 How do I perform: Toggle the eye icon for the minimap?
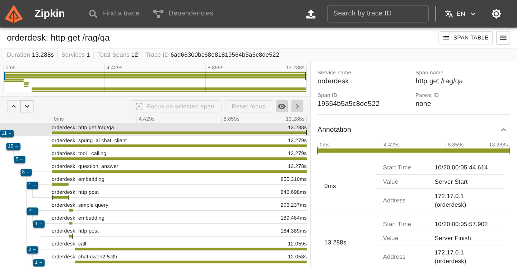(x=282, y=106)
